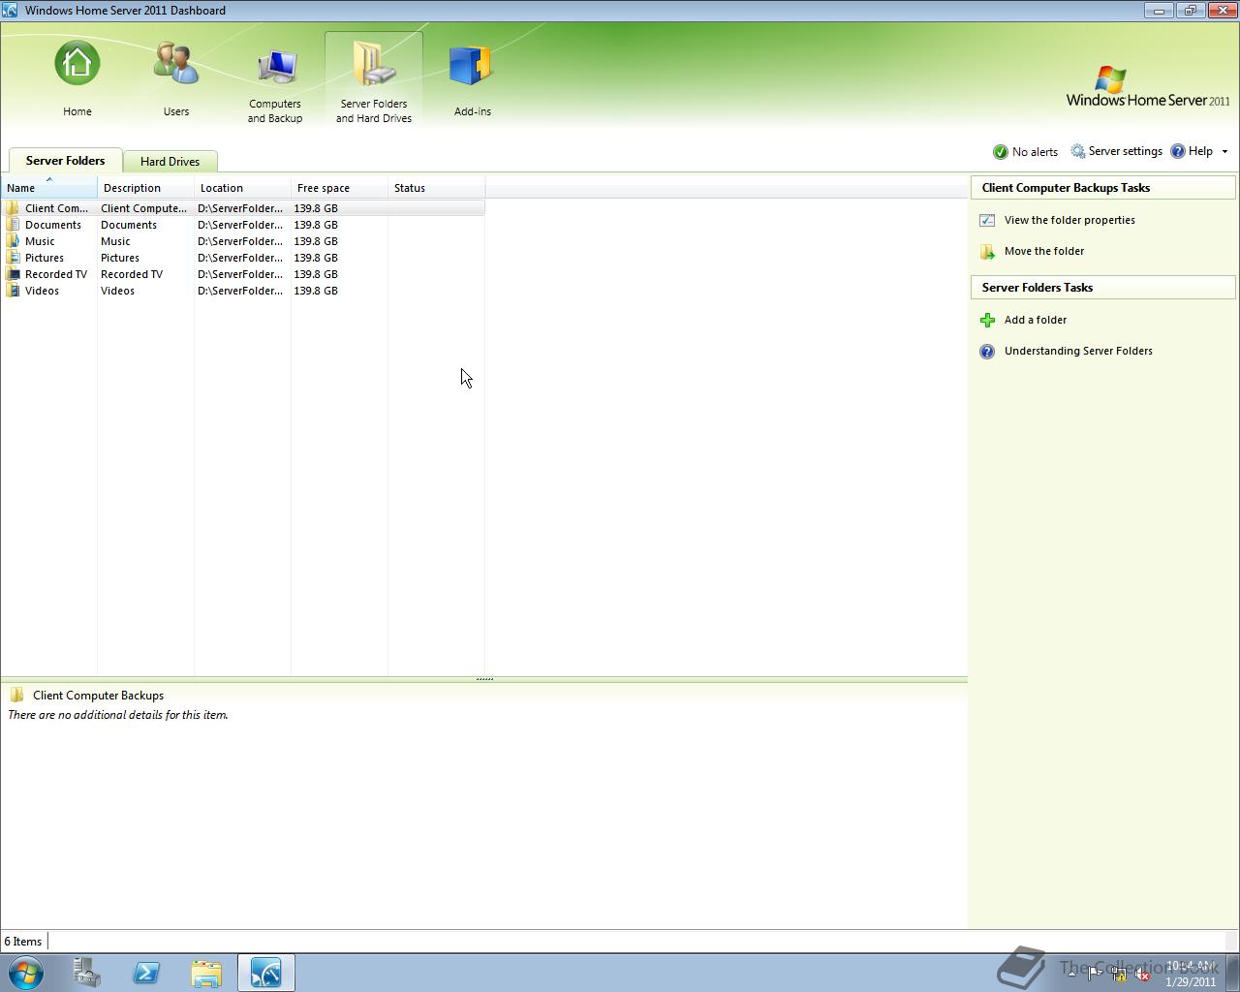Sort by the Description column header

click(146, 188)
